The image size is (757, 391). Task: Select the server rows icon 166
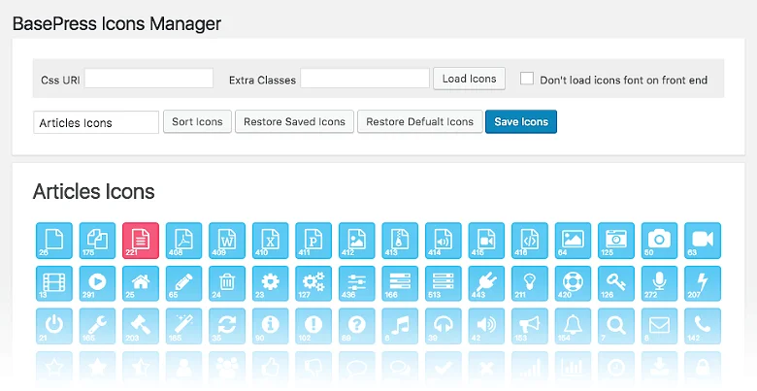pyautogui.click(x=400, y=283)
